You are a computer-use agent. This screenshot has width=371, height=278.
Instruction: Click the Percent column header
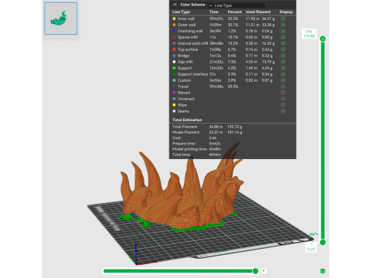234,12
